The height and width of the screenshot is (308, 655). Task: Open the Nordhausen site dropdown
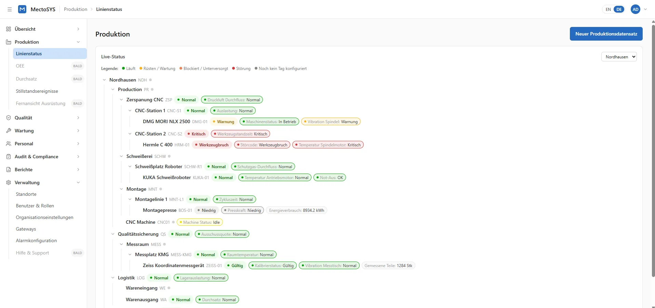pyautogui.click(x=619, y=57)
